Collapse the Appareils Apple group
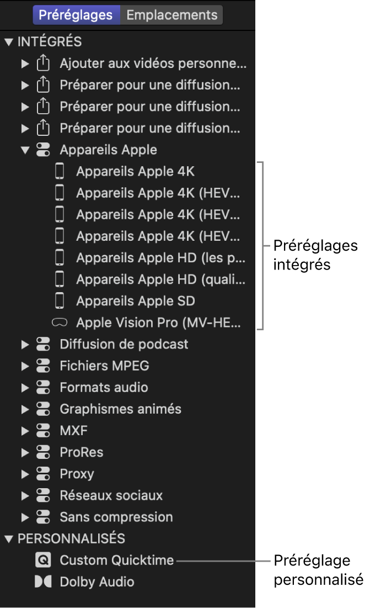 point(25,149)
